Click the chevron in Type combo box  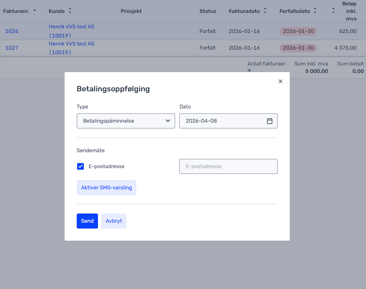tap(168, 121)
